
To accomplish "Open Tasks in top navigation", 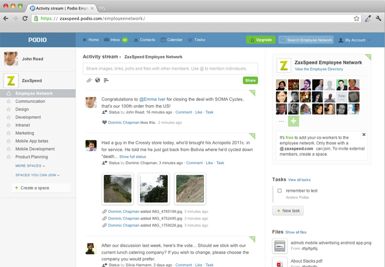I will pyautogui.click(x=197, y=40).
